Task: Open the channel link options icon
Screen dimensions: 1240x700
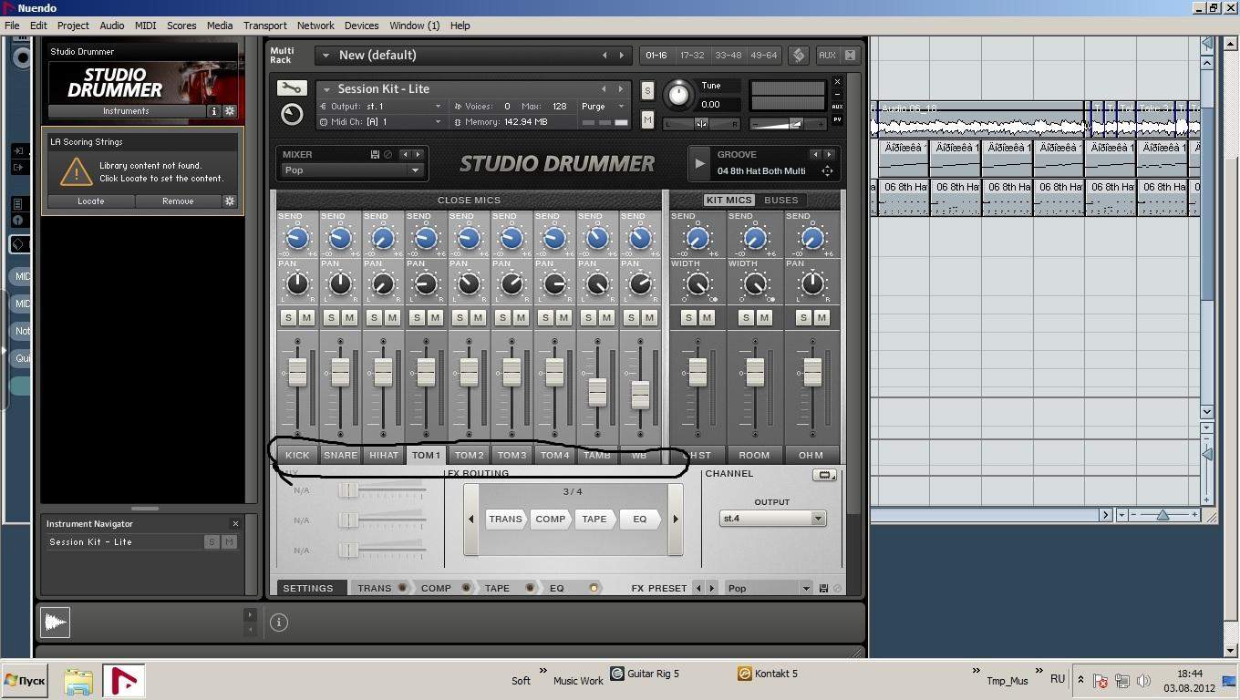Action: (x=824, y=475)
